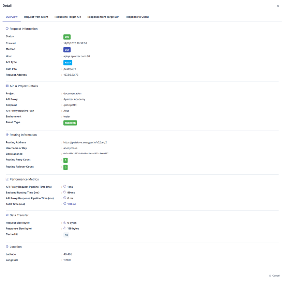283x281 pixels.
Task: Click the SUCCESS result type badge
Action: point(70,123)
